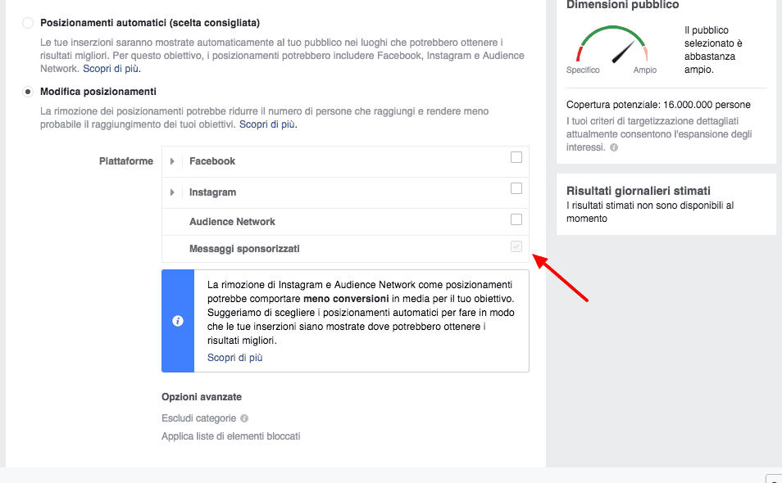Click the Opzioni avanzate heading

[x=202, y=397]
